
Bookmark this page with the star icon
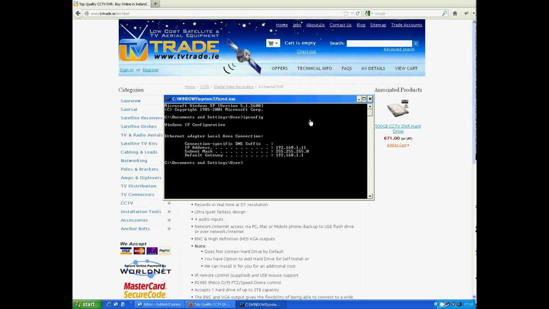click(346, 13)
